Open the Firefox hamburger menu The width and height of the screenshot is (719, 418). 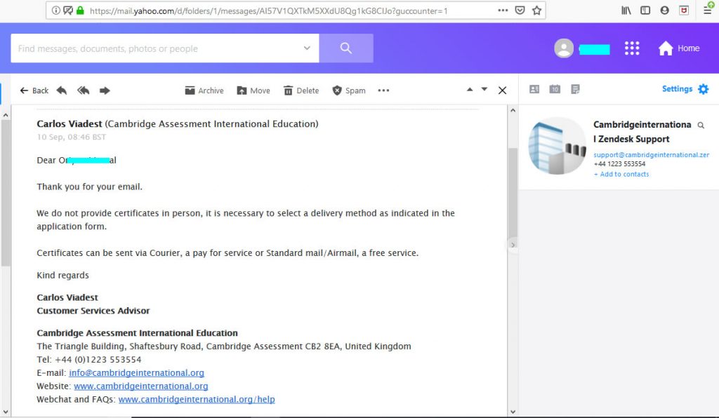click(708, 10)
